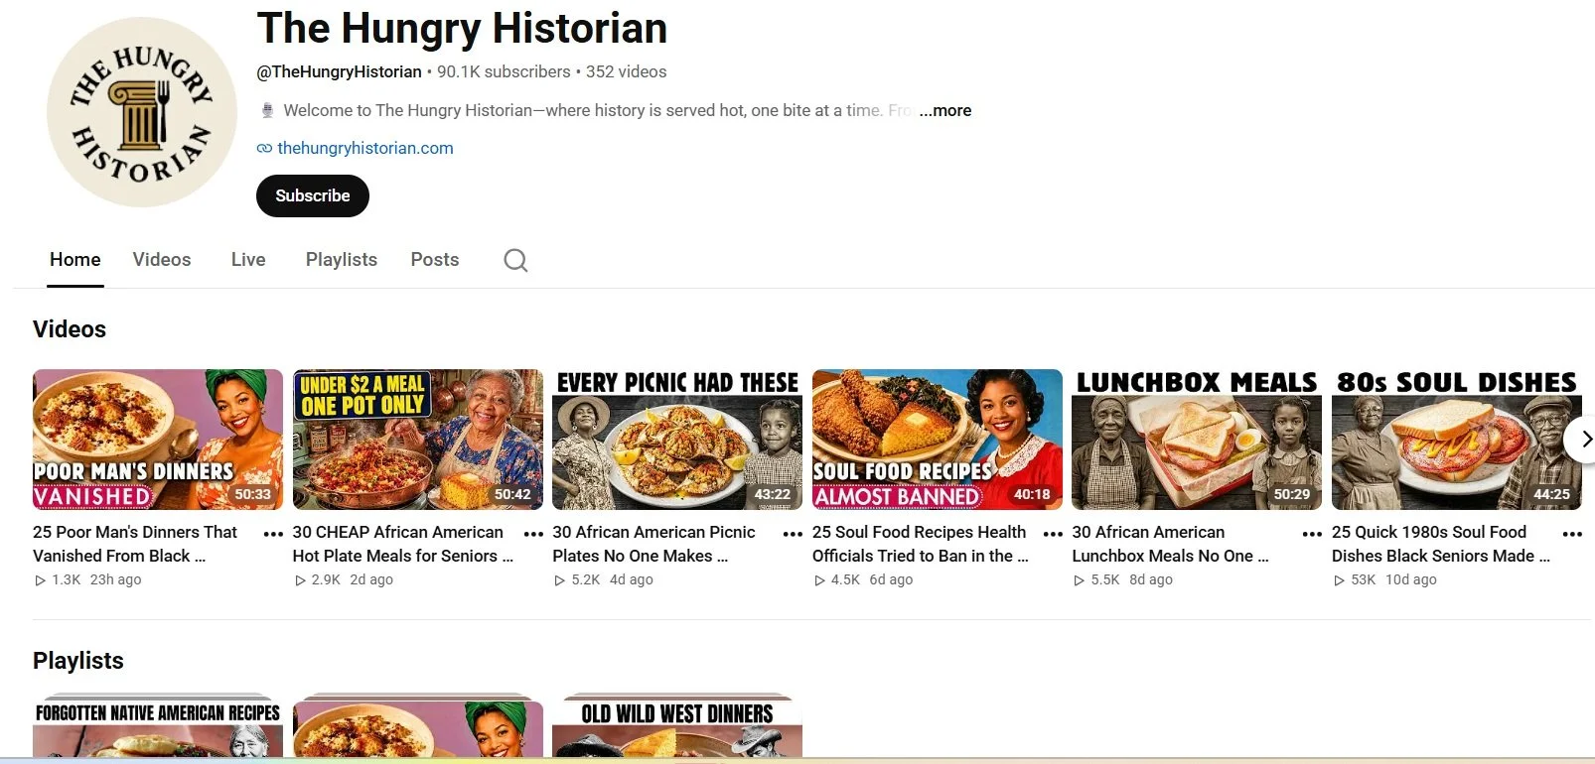Open the Playlists tab

pos(342,260)
